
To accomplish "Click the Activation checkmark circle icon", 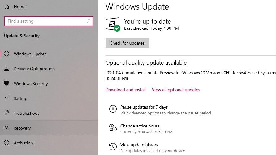I will click(x=6, y=143).
